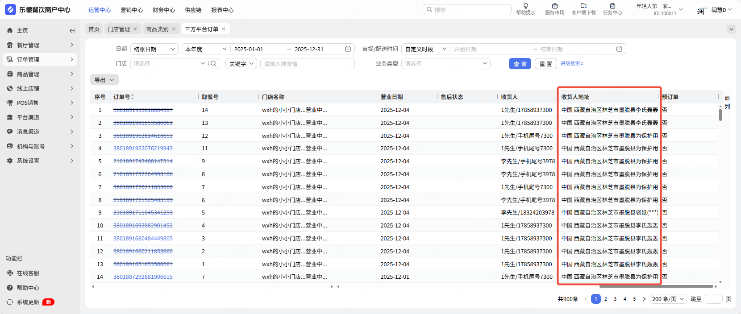Image resolution: width=741 pixels, height=314 pixels.
Task: Open the 本年度 period dropdown
Action: pyautogui.click(x=205, y=49)
